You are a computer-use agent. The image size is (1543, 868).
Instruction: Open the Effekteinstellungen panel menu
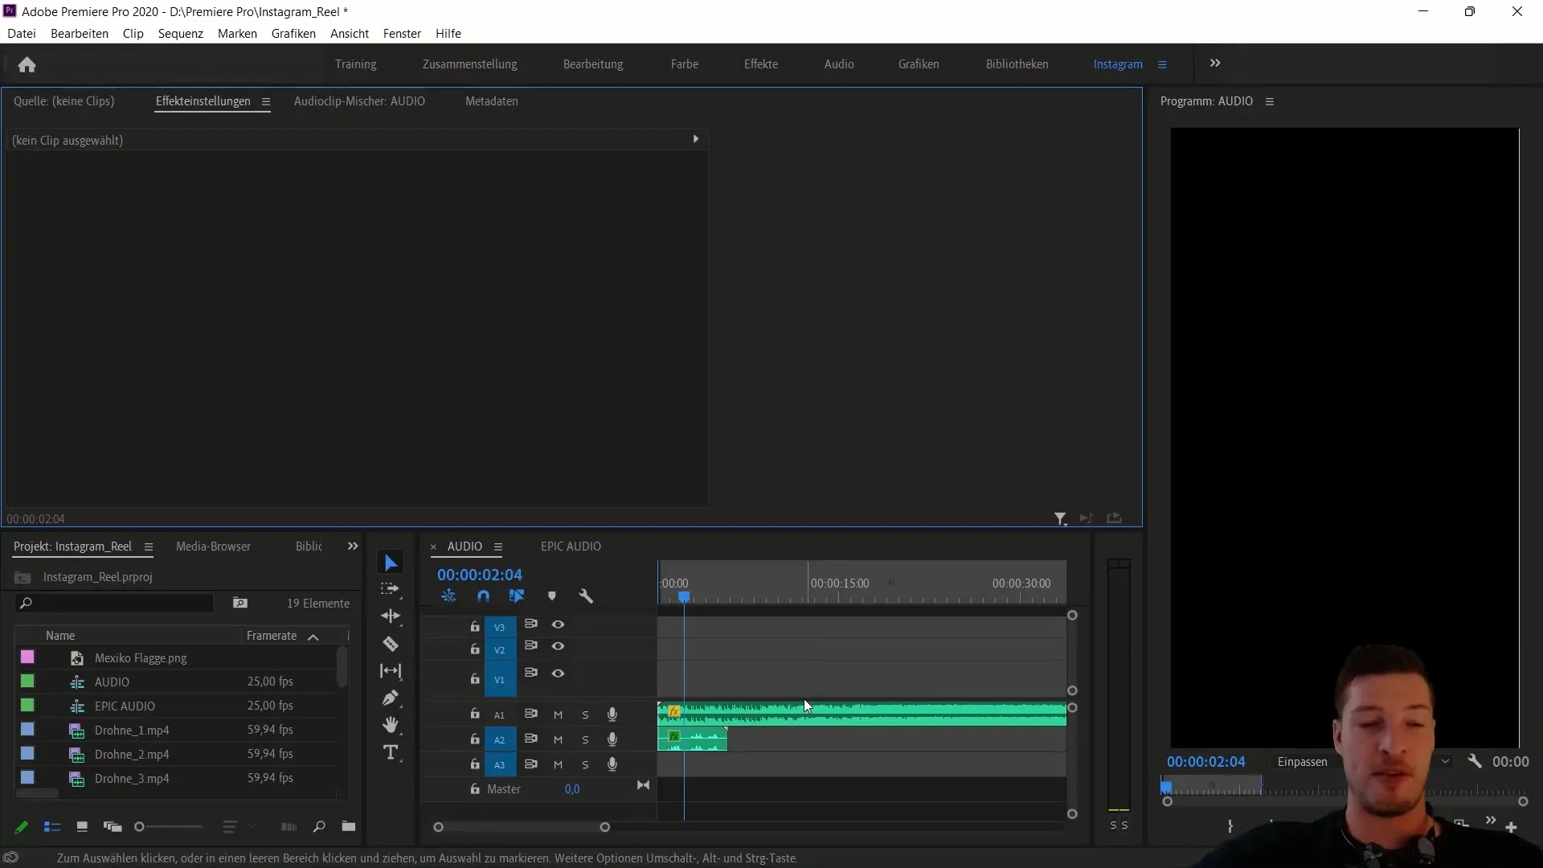pos(265,102)
